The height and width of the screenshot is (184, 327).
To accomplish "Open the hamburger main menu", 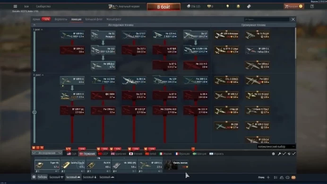I will coord(15,6).
